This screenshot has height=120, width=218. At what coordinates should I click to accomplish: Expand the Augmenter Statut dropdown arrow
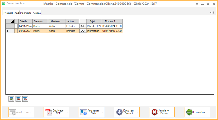pos(102,112)
